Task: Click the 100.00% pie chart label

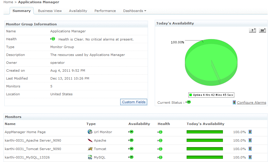Action: pos(177,42)
